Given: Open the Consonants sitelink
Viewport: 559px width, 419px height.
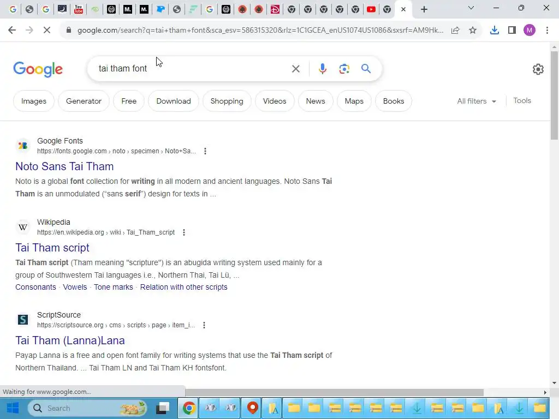Looking at the screenshot, I should (x=35, y=287).
